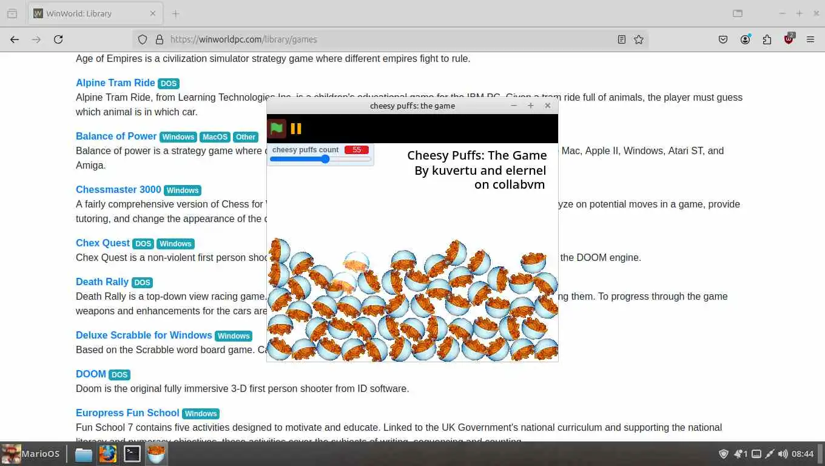Open the volume control in tray
The width and height of the screenshot is (825, 466).
(x=783, y=454)
